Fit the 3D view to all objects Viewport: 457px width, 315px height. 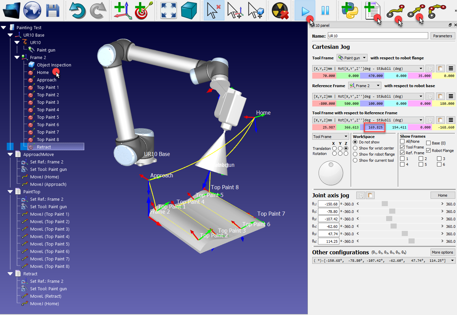[x=168, y=10]
